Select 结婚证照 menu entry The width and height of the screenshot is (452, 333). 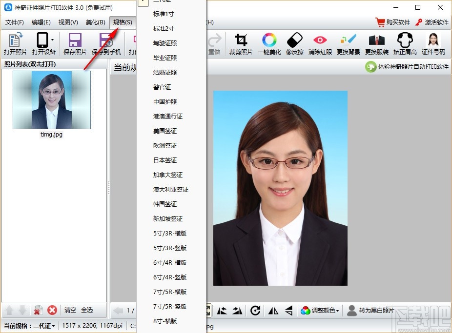tap(171, 73)
